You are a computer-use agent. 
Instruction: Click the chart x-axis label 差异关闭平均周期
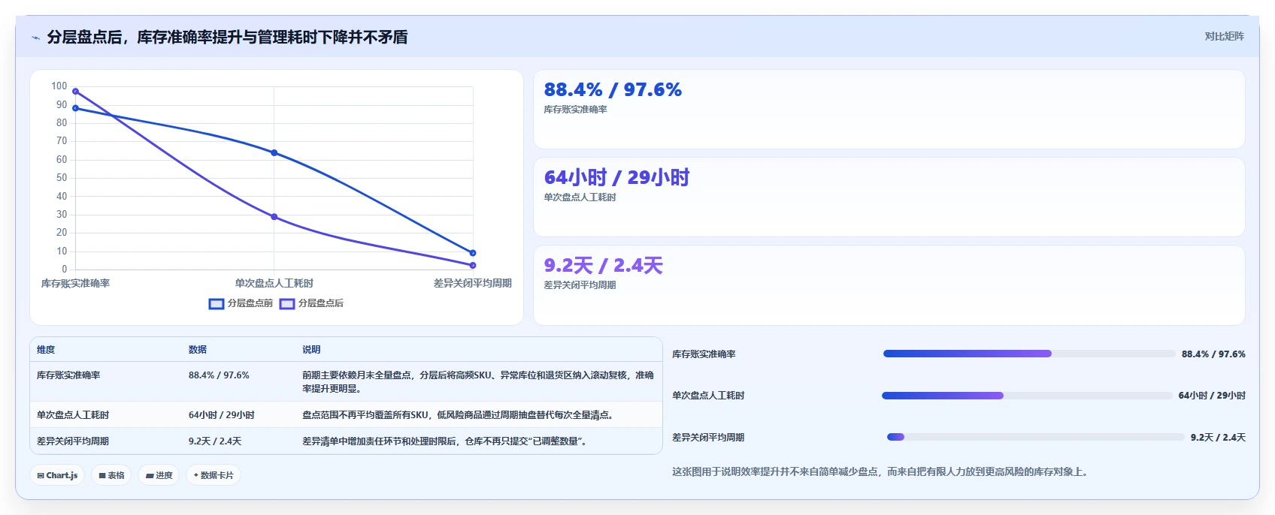click(473, 284)
